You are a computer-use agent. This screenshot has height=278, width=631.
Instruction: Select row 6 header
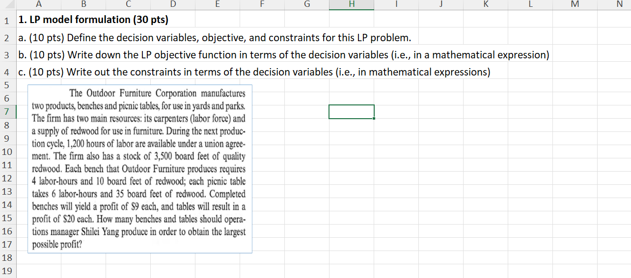point(8,99)
